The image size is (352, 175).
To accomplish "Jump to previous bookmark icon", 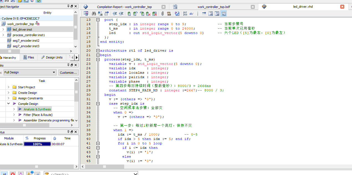I will [142, 14].
